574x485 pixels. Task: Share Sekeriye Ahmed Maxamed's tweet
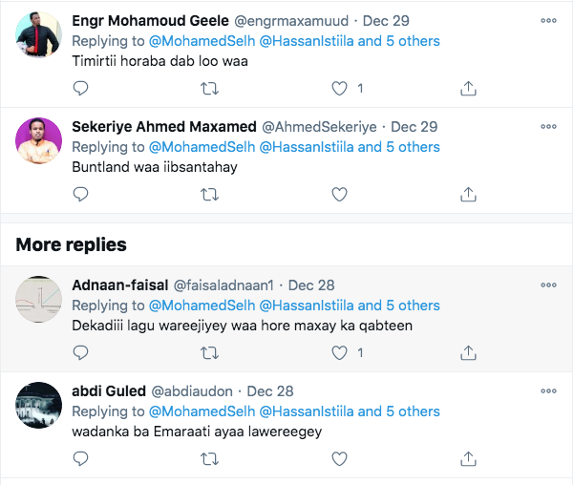click(468, 194)
